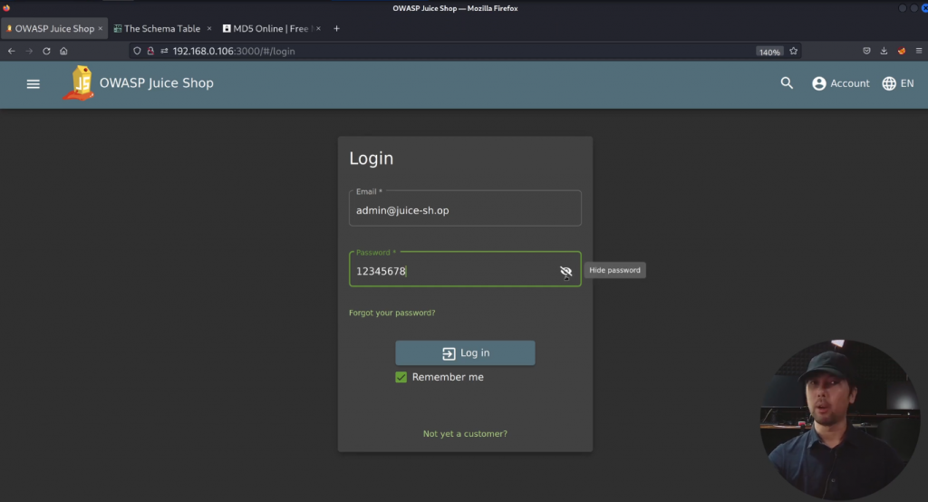Bookmark this page with the star
This screenshot has height=502, width=928.
(794, 52)
